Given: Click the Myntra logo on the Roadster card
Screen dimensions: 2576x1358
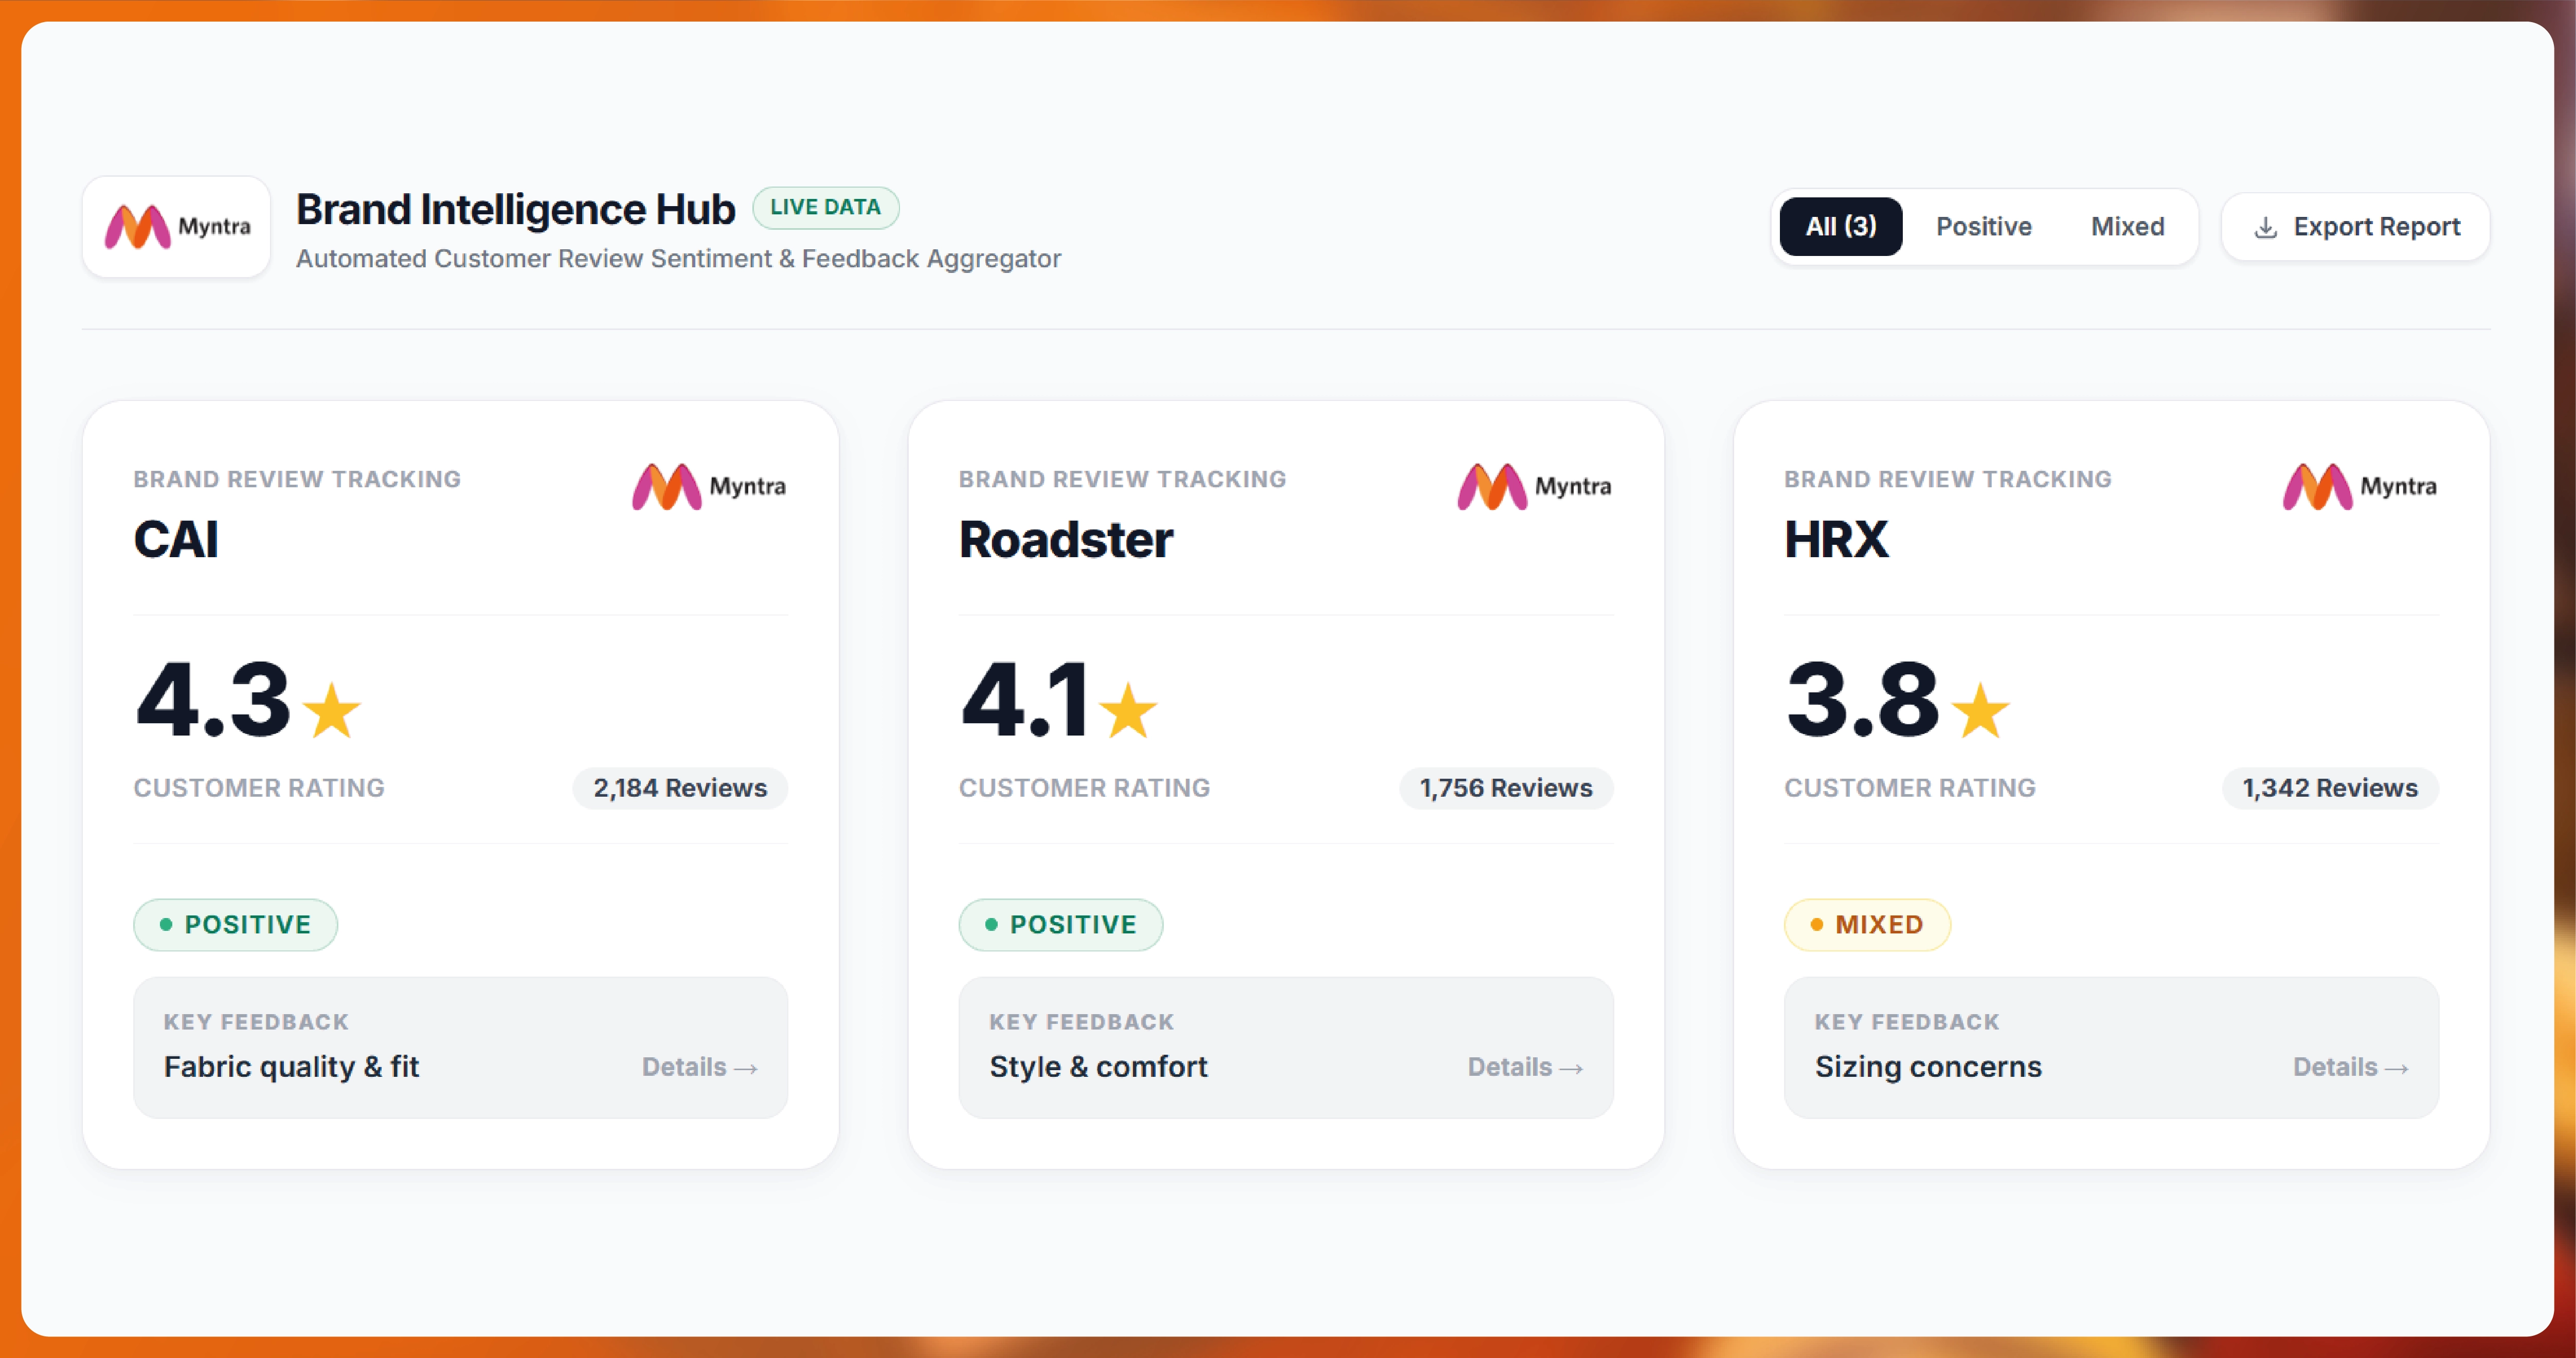Looking at the screenshot, I should coord(1534,487).
